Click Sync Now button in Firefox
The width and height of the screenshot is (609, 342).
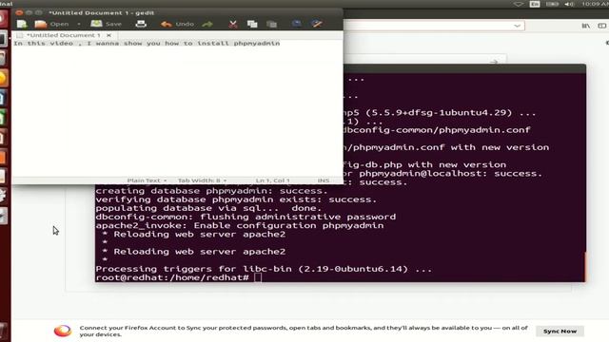point(560,332)
